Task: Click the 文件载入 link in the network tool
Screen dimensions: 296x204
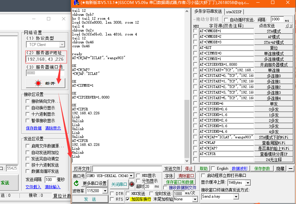Action: 33,187
